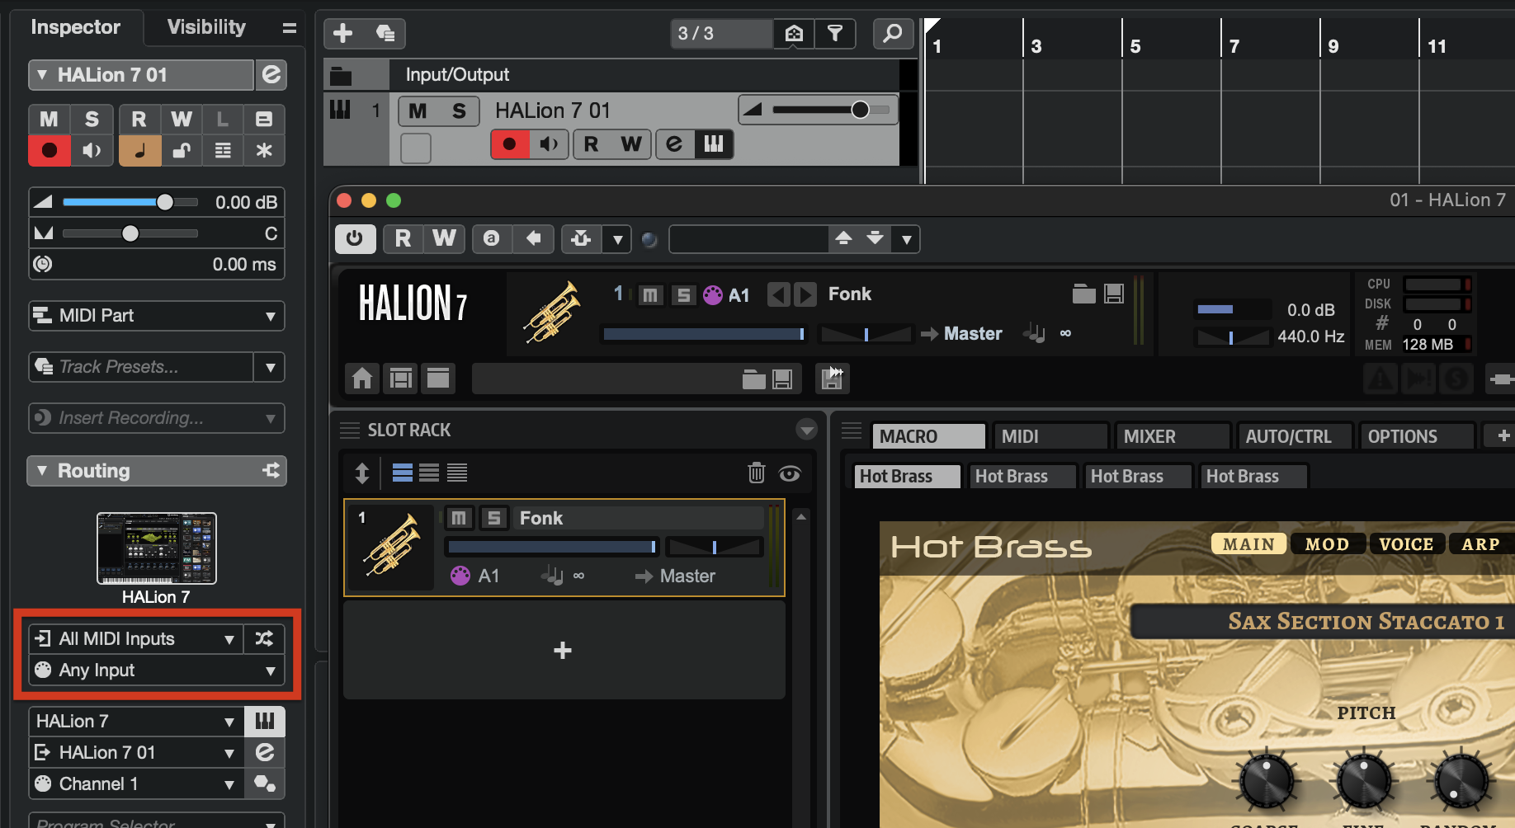Screen dimensions: 1515x828
Task: Click the previous program arrow beside Fonk
Action: tap(778, 294)
